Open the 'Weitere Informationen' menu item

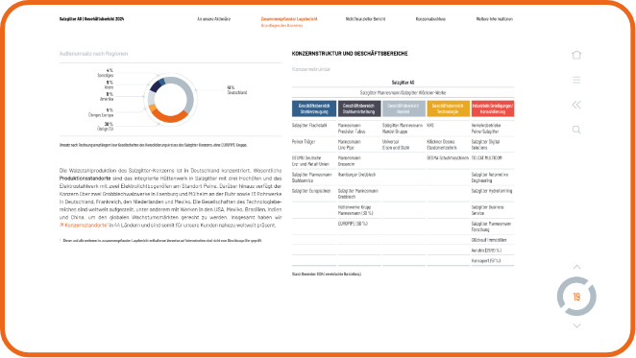tap(495, 19)
